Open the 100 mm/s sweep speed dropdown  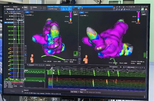[x=132, y=67]
